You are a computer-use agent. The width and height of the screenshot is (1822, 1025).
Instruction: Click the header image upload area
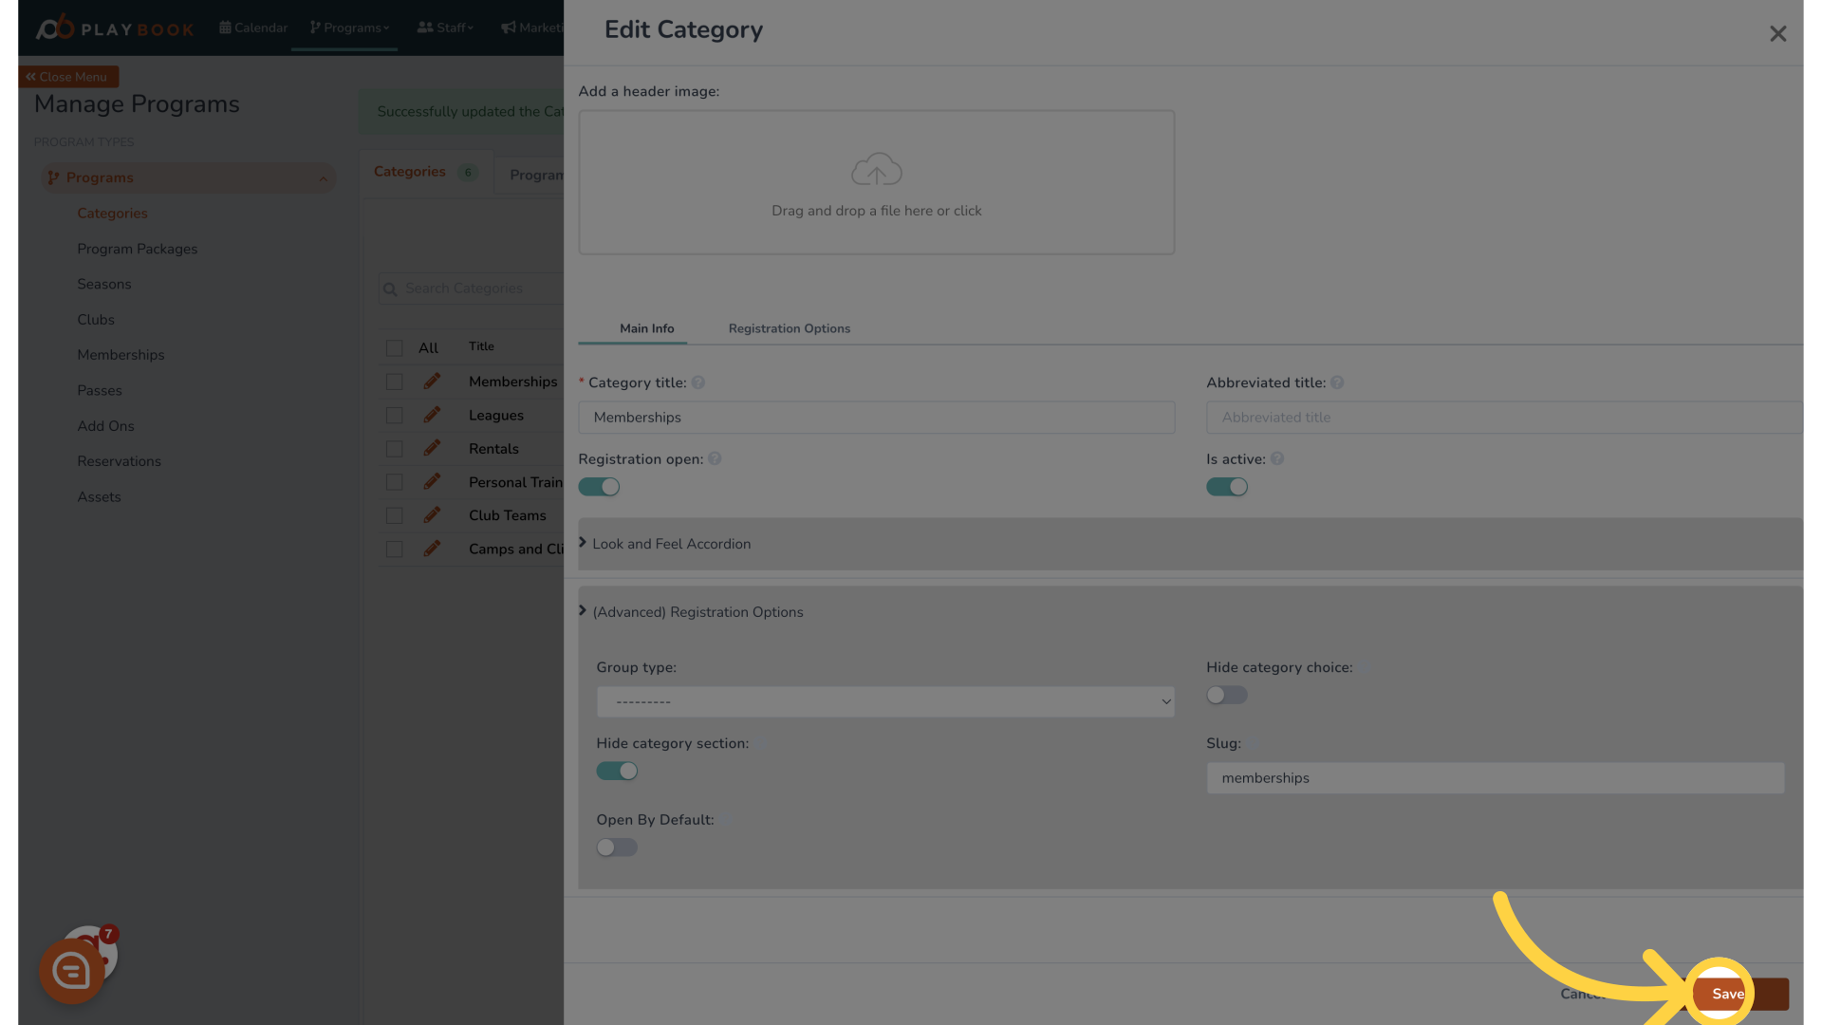tap(876, 183)
